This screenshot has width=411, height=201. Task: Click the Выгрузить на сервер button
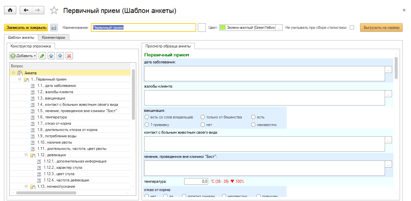pos(381,28)
